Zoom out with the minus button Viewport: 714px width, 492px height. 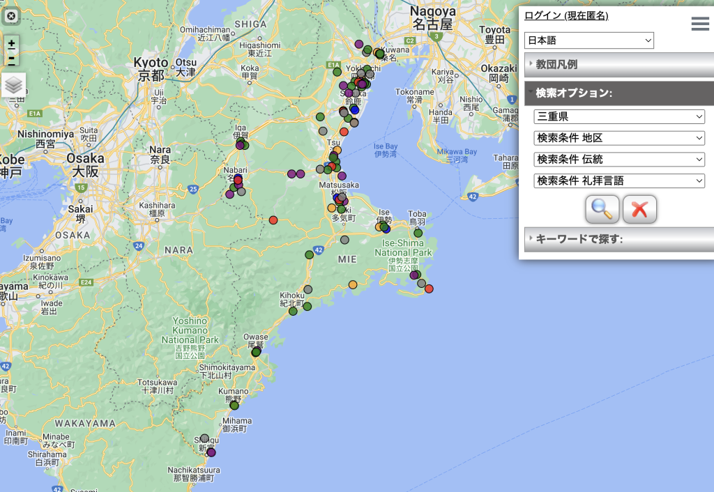pos(11,61)
